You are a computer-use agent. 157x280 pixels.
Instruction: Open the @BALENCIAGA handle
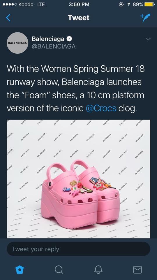(54, 46)
